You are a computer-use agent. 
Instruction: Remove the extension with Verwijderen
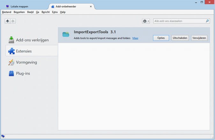tap(199, 38)
